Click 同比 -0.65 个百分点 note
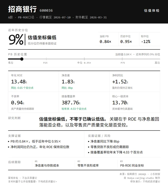This screenshot has height=193, width=168. [x=22, y=88]
